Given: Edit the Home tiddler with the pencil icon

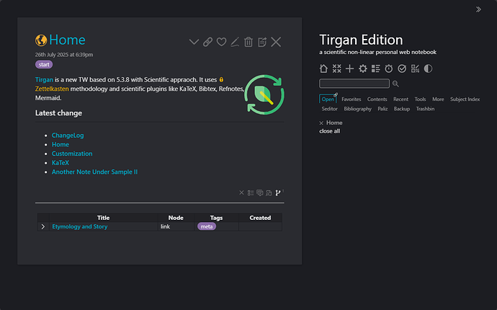Looking at the screenshot, I should 235,42.
